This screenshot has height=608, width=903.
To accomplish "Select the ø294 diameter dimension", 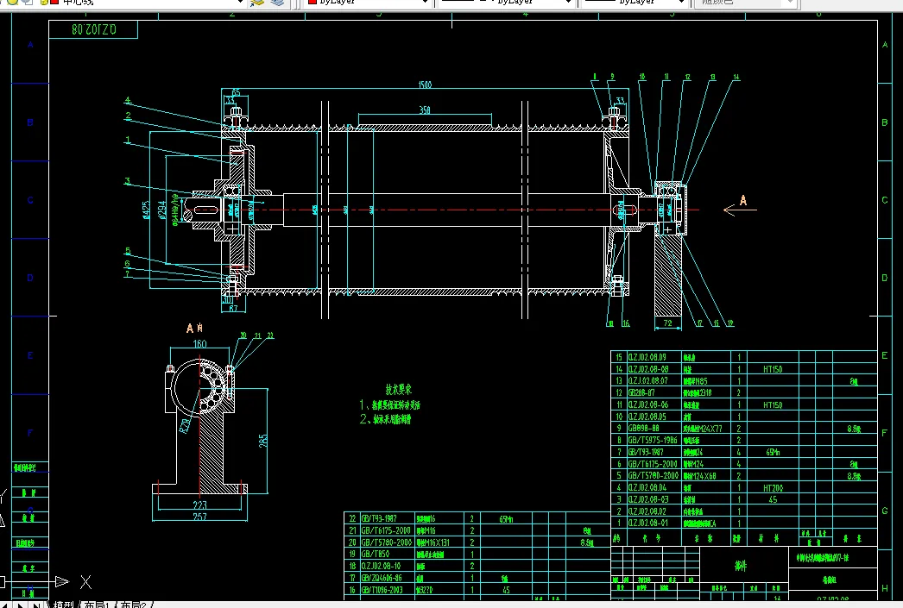I will pos(161,210).
